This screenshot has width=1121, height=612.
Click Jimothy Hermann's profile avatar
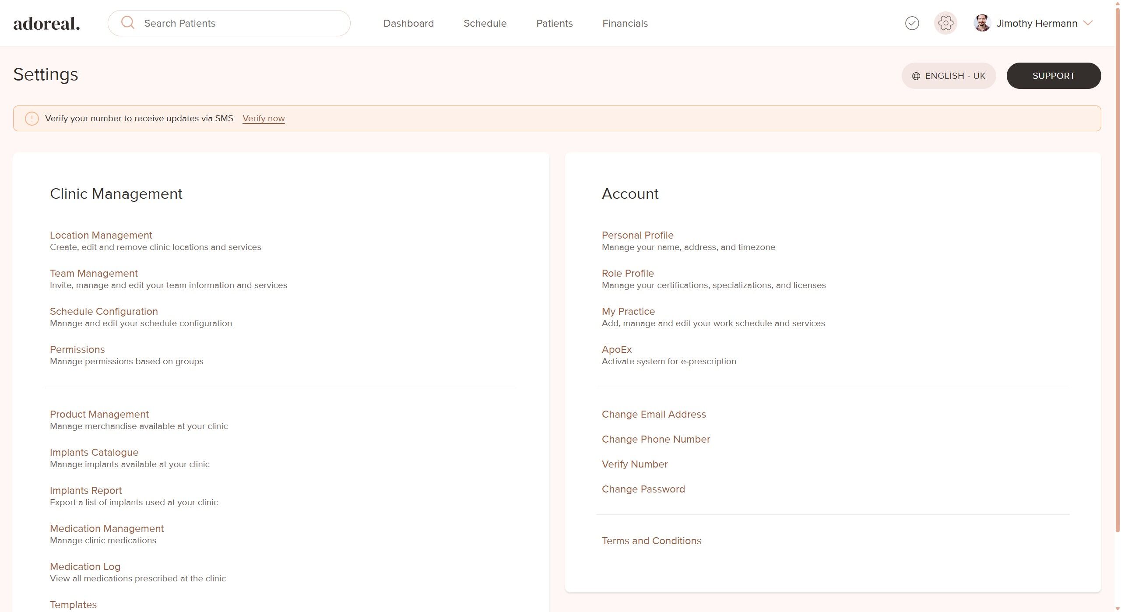[982, 23]
